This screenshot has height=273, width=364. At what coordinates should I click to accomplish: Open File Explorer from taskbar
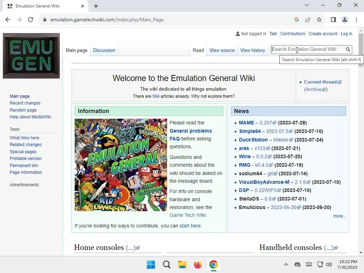tap(182, 264)
